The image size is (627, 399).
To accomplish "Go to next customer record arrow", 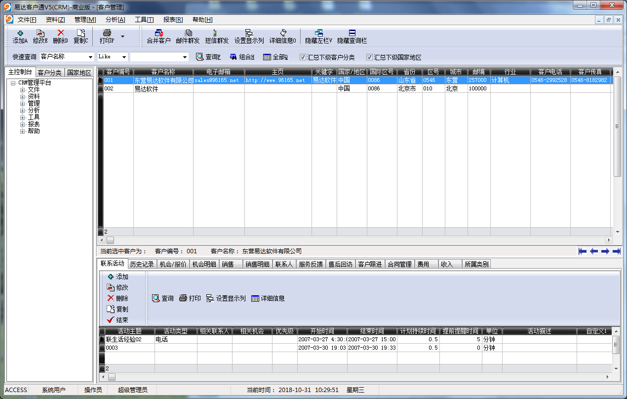I will coord(605,251).
